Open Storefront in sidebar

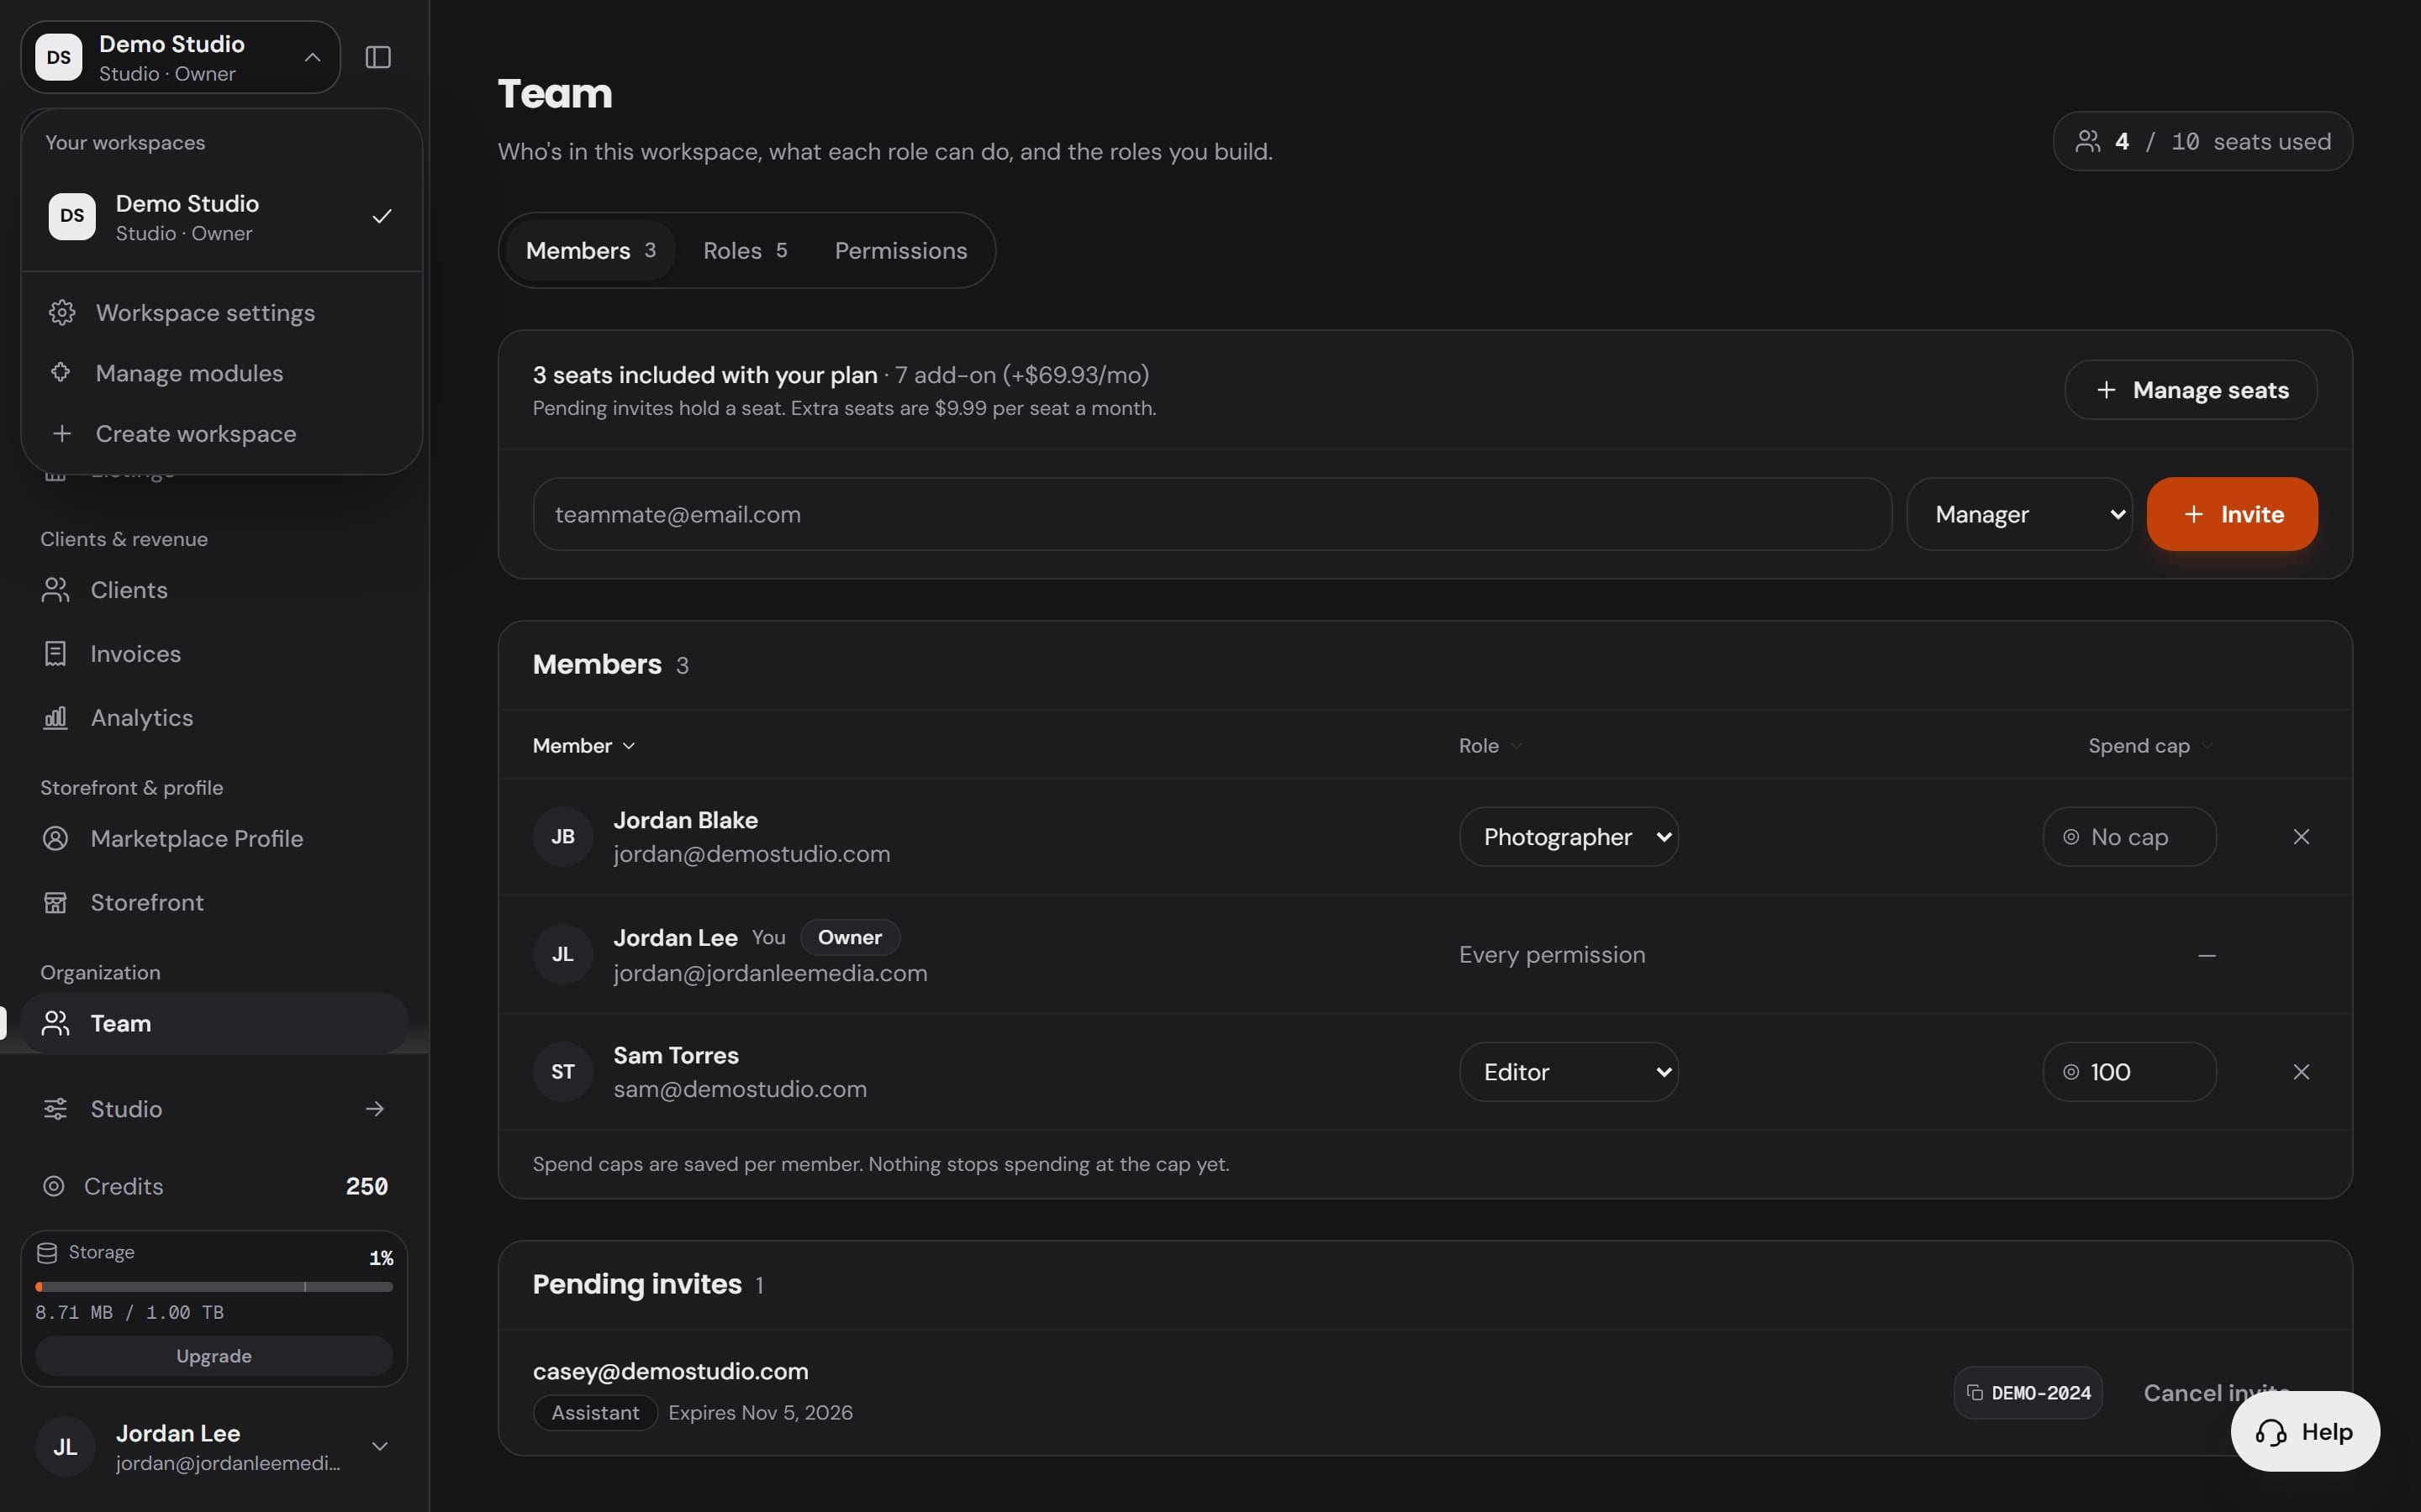[x=214, y=902]
